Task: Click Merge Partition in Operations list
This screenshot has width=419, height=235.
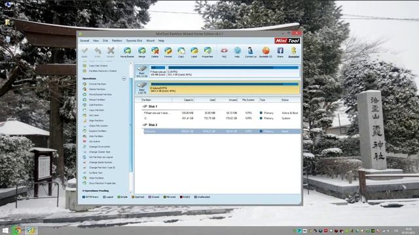Action: pos(97,100)
